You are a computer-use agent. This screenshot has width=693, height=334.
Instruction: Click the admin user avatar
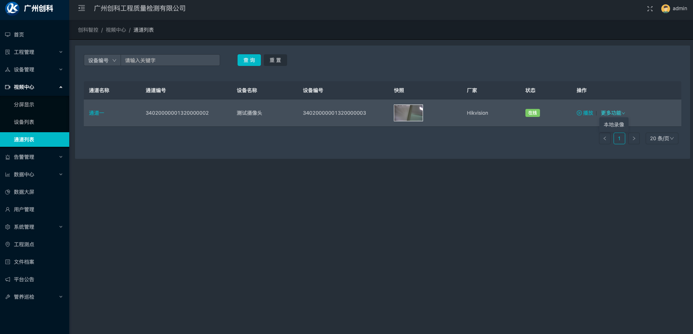click(665, 9)
